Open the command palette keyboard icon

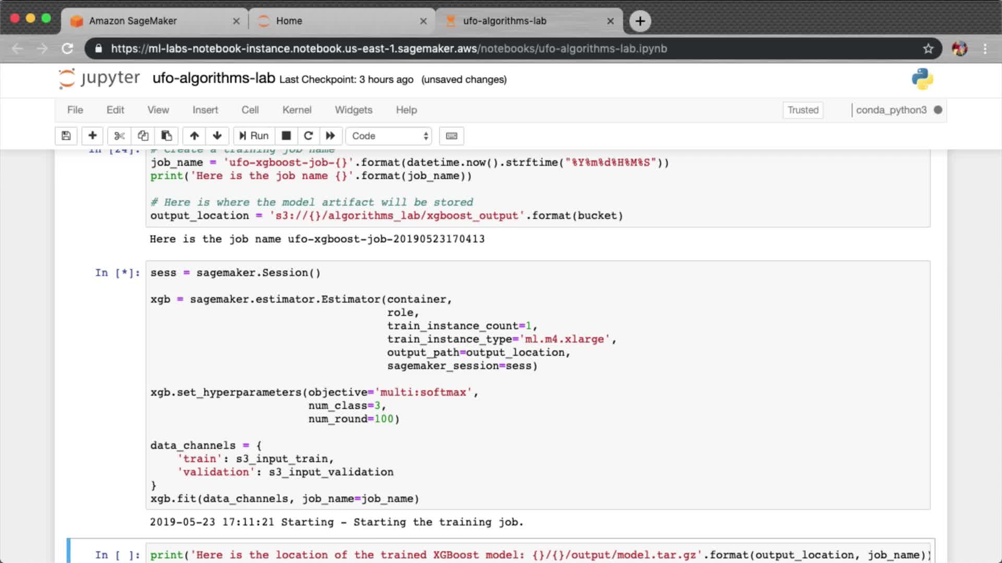[x=451, y=136]
